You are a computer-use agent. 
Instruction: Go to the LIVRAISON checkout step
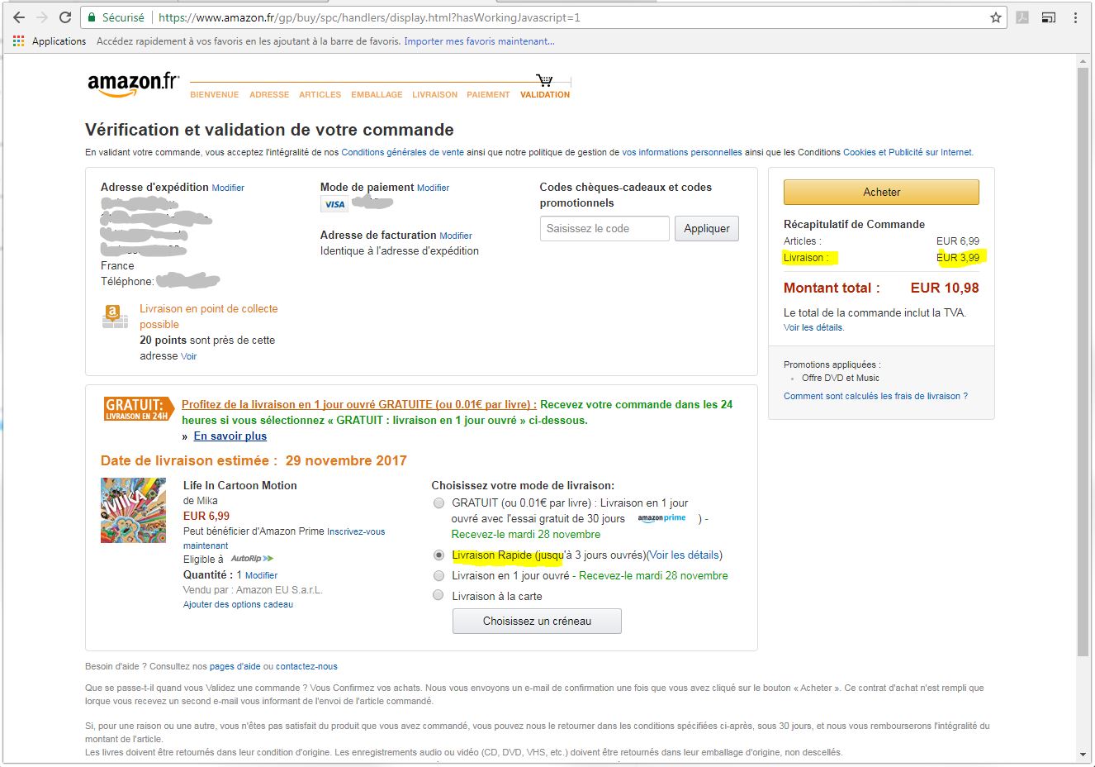coord(435,95)
